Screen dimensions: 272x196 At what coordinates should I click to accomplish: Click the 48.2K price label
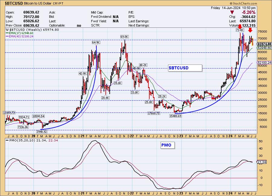pos(143,65)
